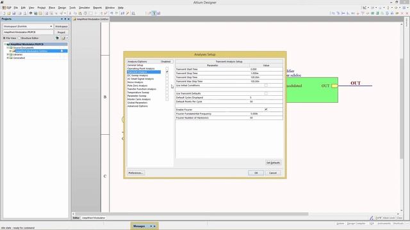Open the File menu
The height and width of the screenshot is (230, 410).
[x=15, y=8]
